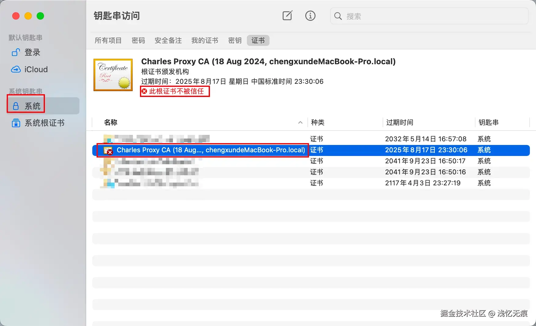Sort by the 名称 column header

click(x=111, y=122)
